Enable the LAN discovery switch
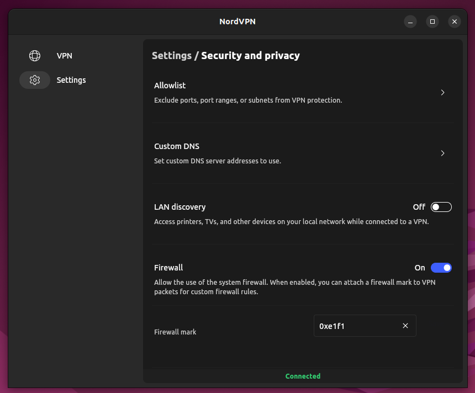Image resolution: width=475 pixels, height=393 pixels. [441, 207]
